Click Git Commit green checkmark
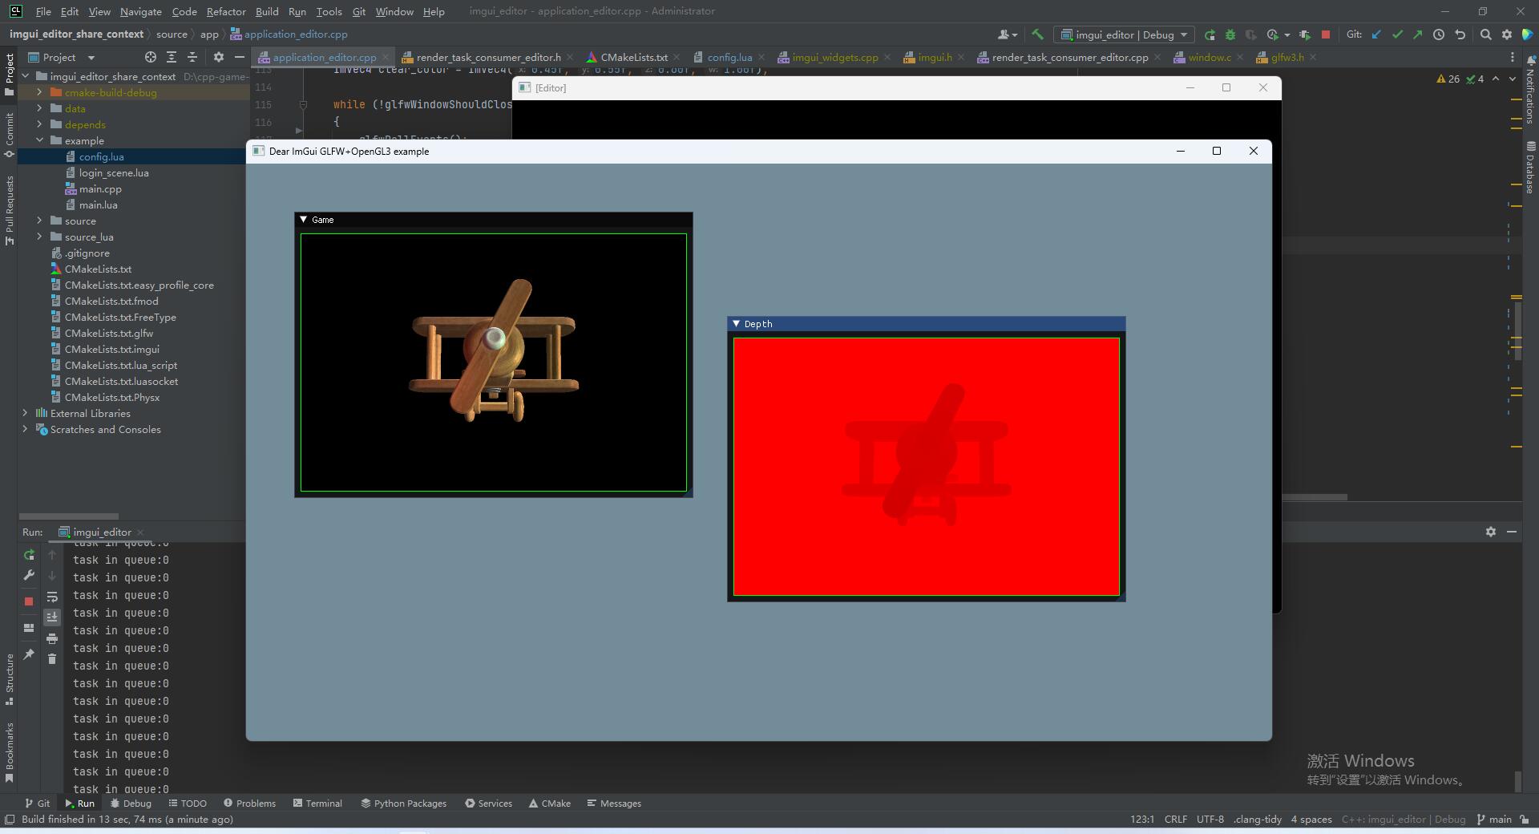 click(x=1397, y=34)
